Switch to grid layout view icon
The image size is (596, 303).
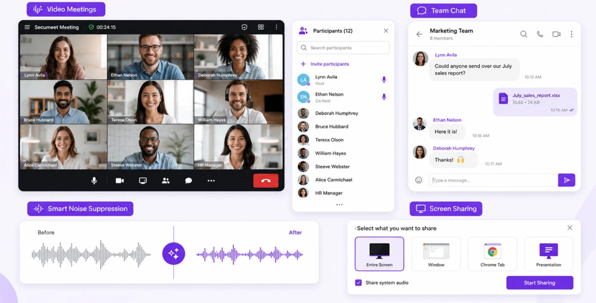[261, 27]
